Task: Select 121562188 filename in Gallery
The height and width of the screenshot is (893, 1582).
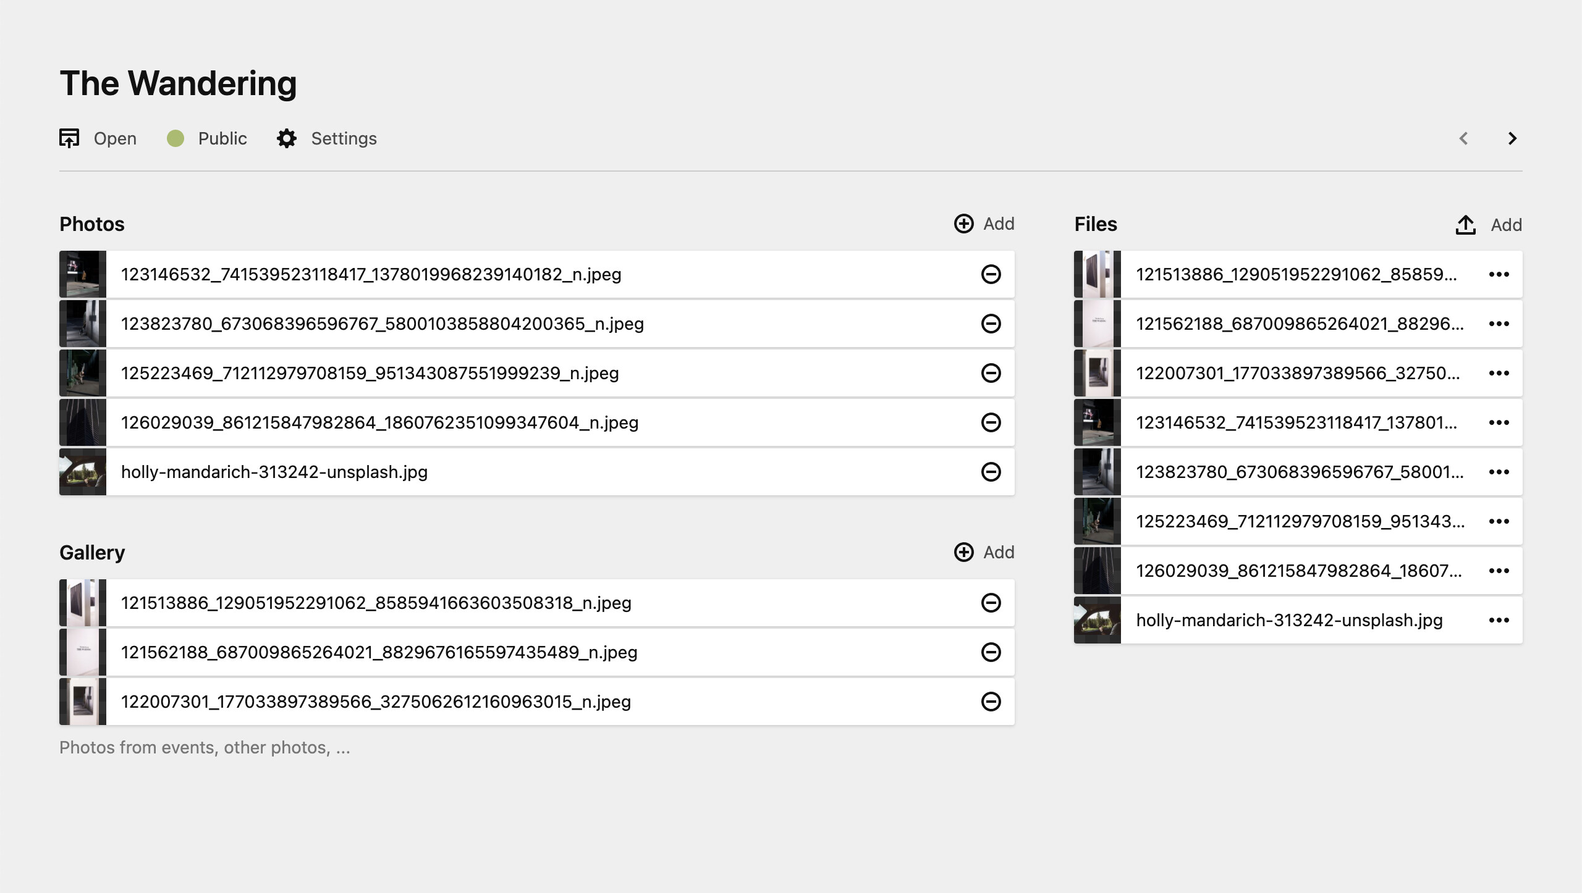Action: (379, 652)
